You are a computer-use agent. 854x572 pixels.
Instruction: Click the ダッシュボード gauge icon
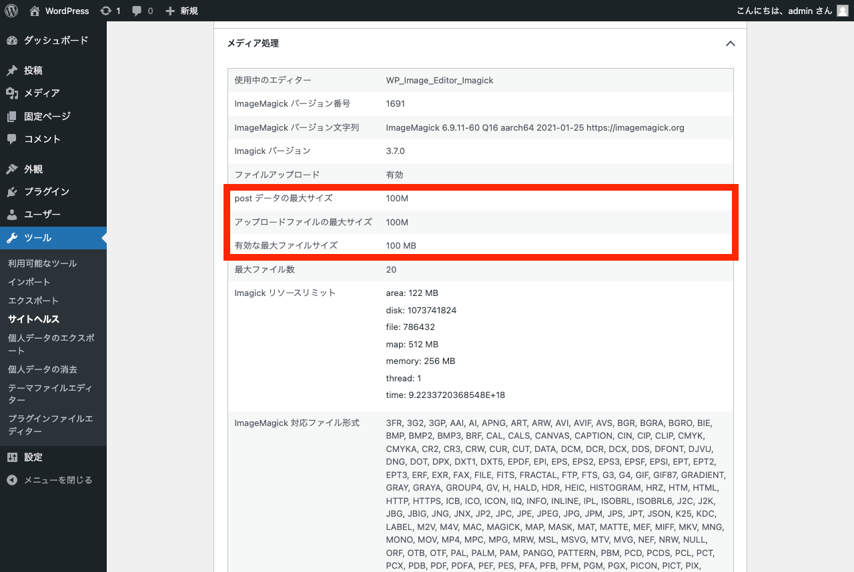[12, 40]
